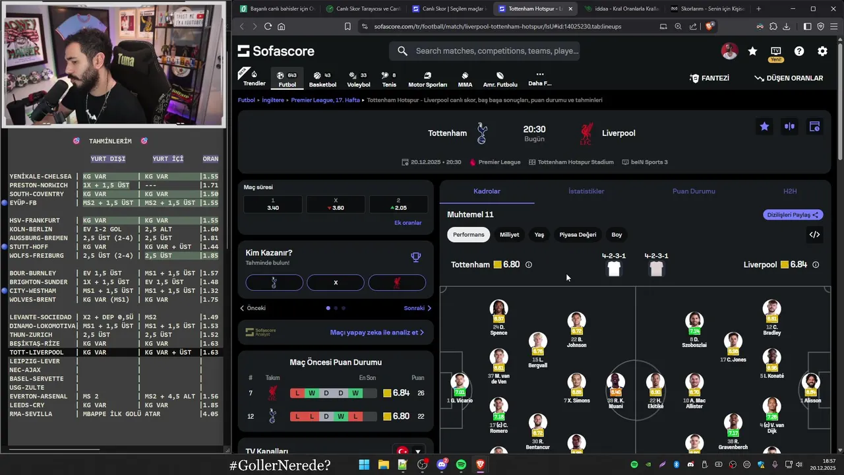
Task: Click the trophy icon in Kim Kazanır
Action: click(x=415, y=257)
